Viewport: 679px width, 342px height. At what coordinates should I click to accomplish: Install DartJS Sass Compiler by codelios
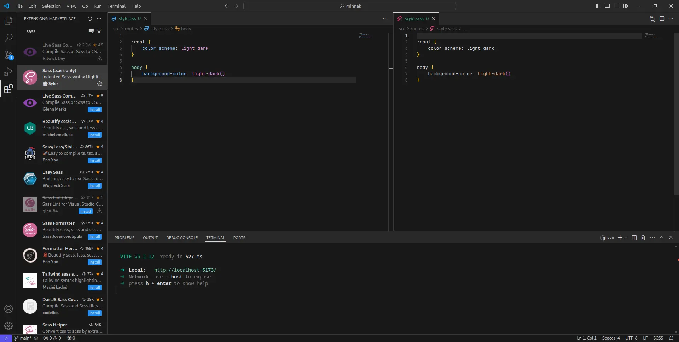click(x=95, y=313)
